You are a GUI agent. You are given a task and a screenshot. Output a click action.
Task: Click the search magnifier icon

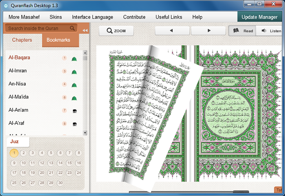tap(72, 28)
